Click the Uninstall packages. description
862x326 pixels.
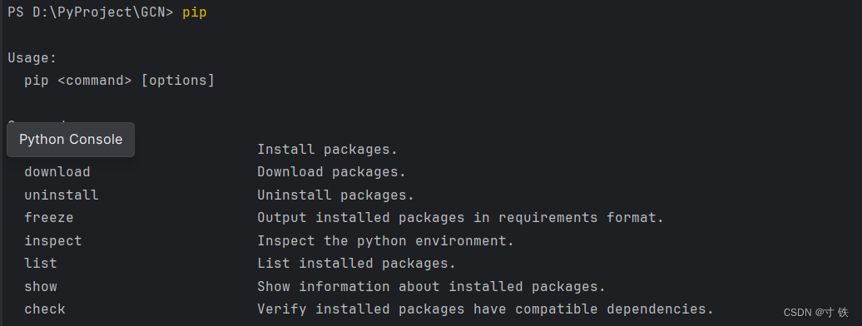point(335,195)
